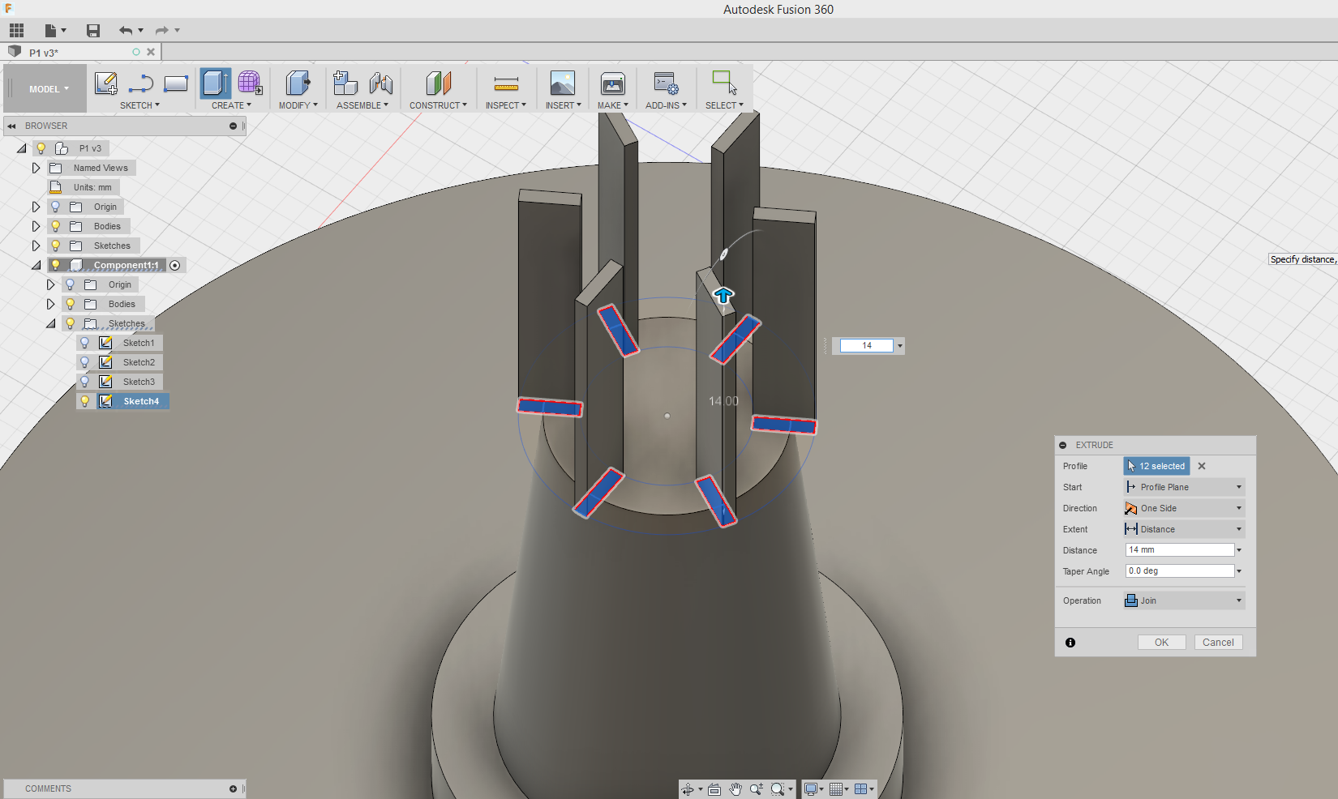Open the SKETCH menu
Image resolution: width=1338 pixels, height=799 pixels.
[139, 105]
